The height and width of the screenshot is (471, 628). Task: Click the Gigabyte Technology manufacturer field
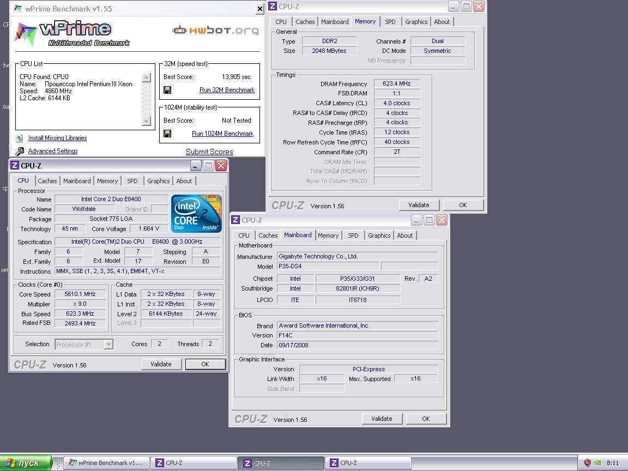(x=357, y=256)
